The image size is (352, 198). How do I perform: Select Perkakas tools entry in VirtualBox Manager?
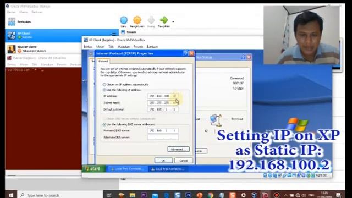coord(62,22)
